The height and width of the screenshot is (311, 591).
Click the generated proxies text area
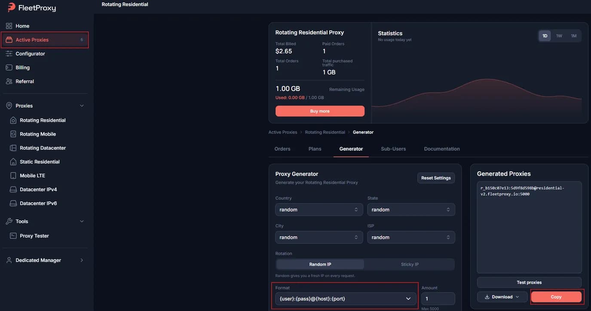(x=529, y=227)
